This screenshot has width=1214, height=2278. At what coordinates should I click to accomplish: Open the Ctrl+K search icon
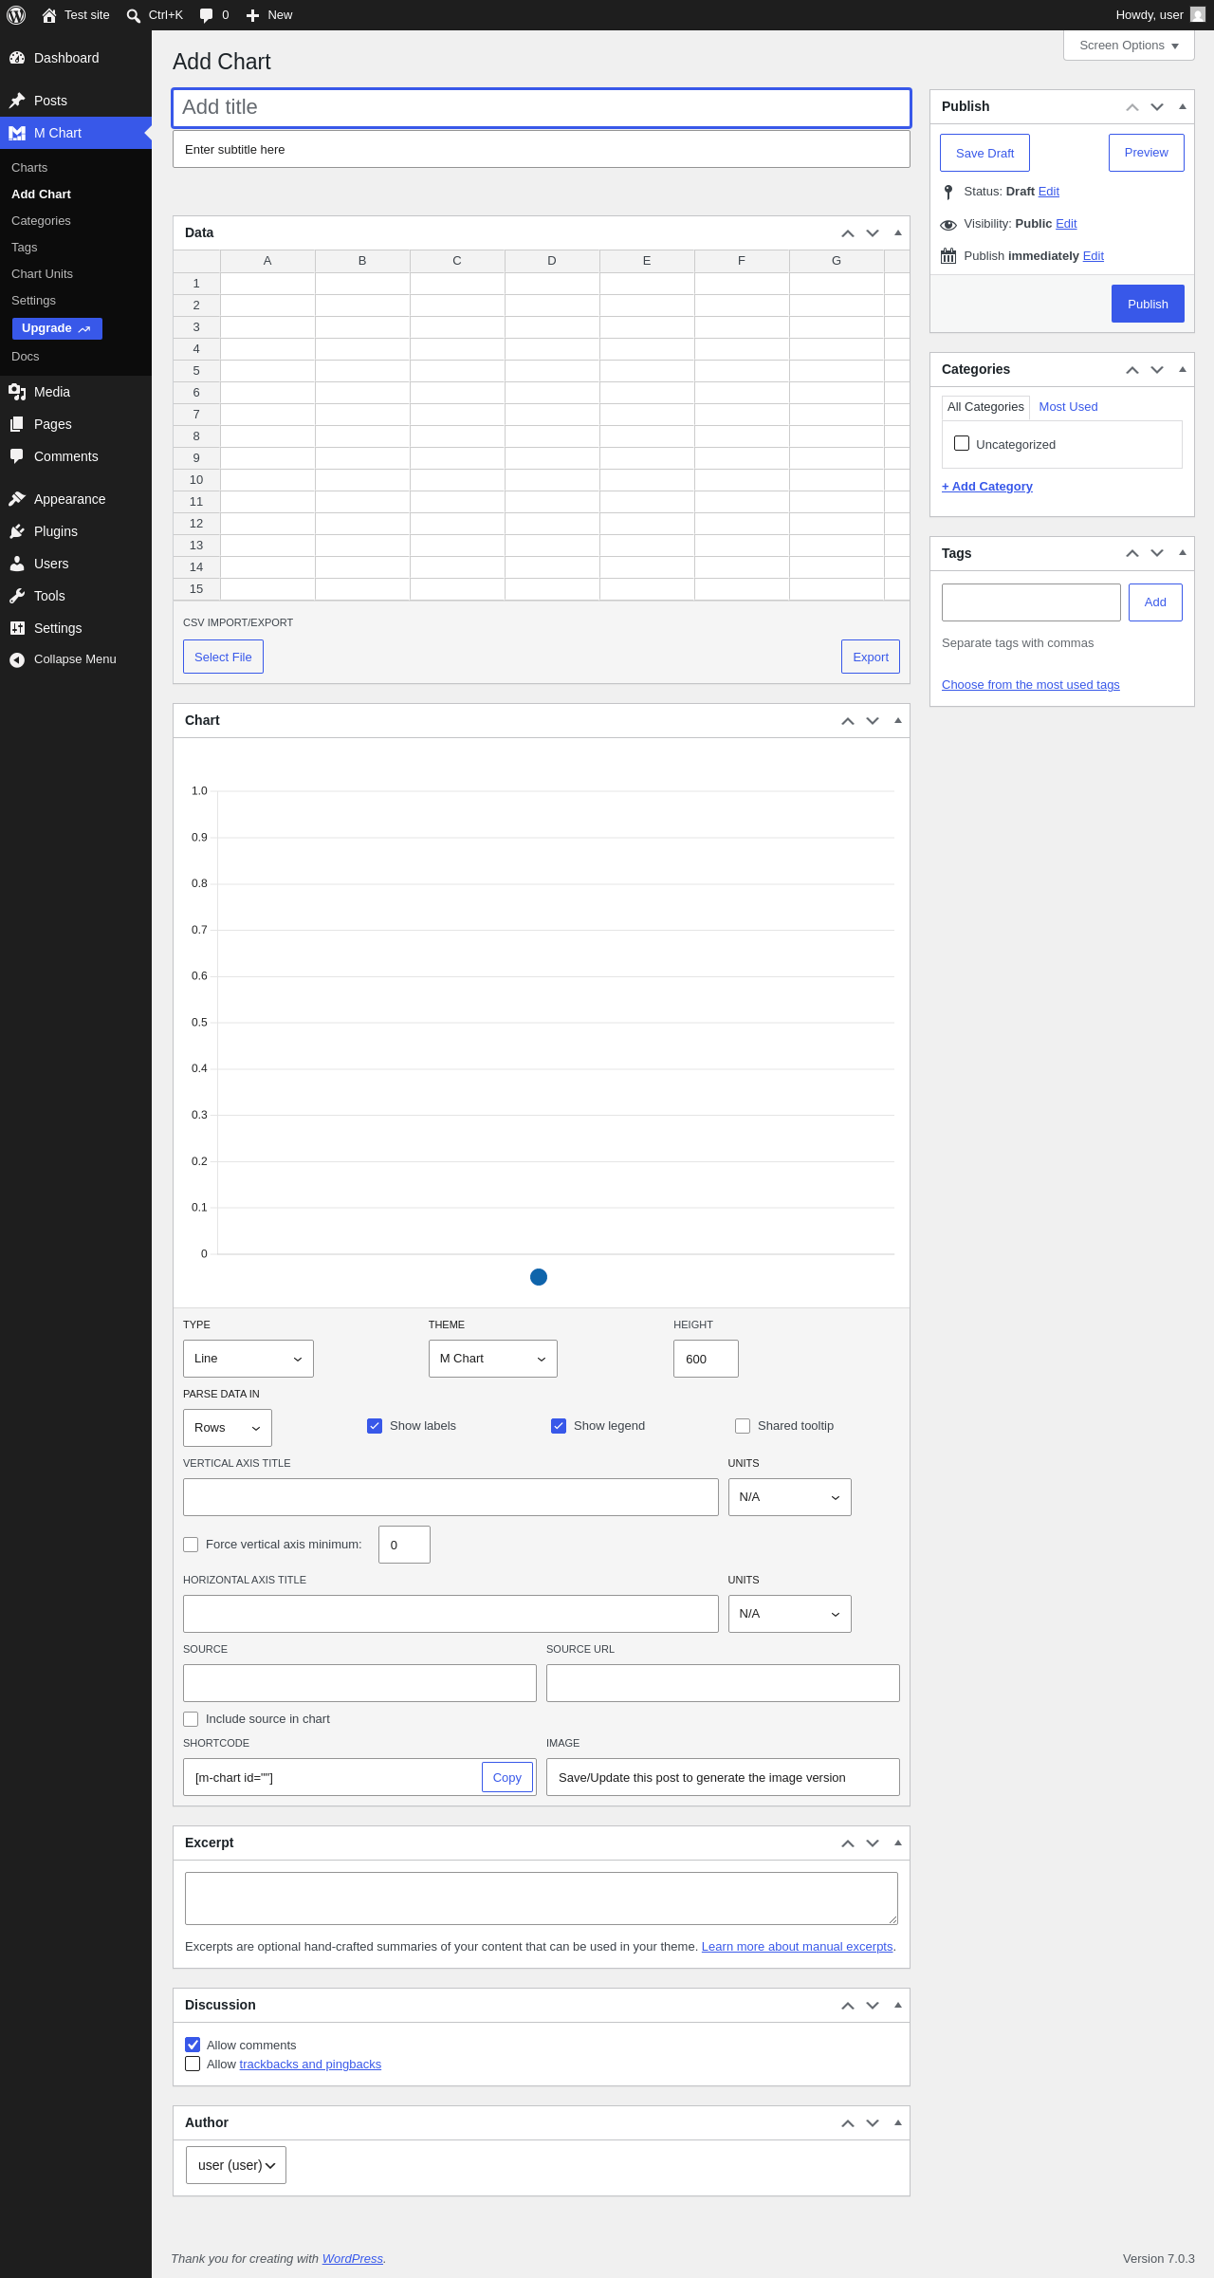[134, 15]
